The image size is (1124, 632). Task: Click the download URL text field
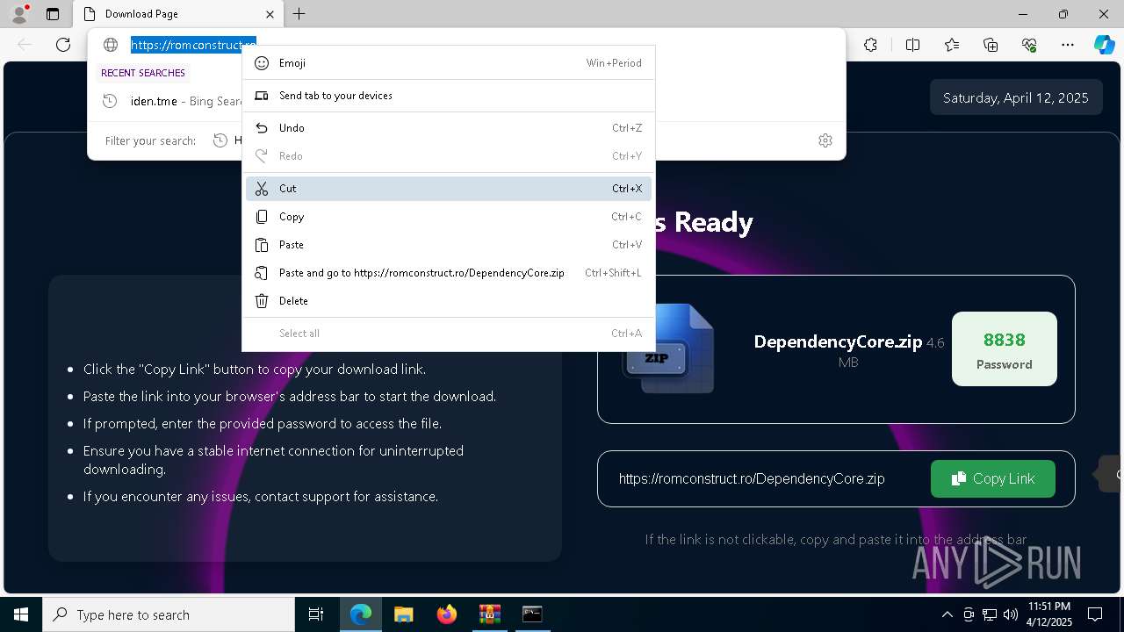pos(752,478)
